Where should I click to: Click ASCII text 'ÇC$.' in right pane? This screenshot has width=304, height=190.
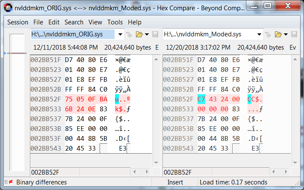click(255, 99)
